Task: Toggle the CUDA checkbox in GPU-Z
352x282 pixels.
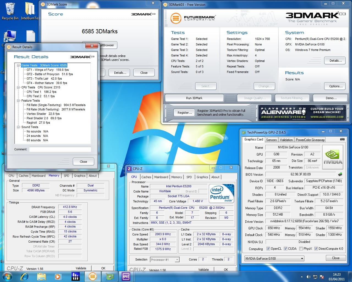Action: [285, 249]
